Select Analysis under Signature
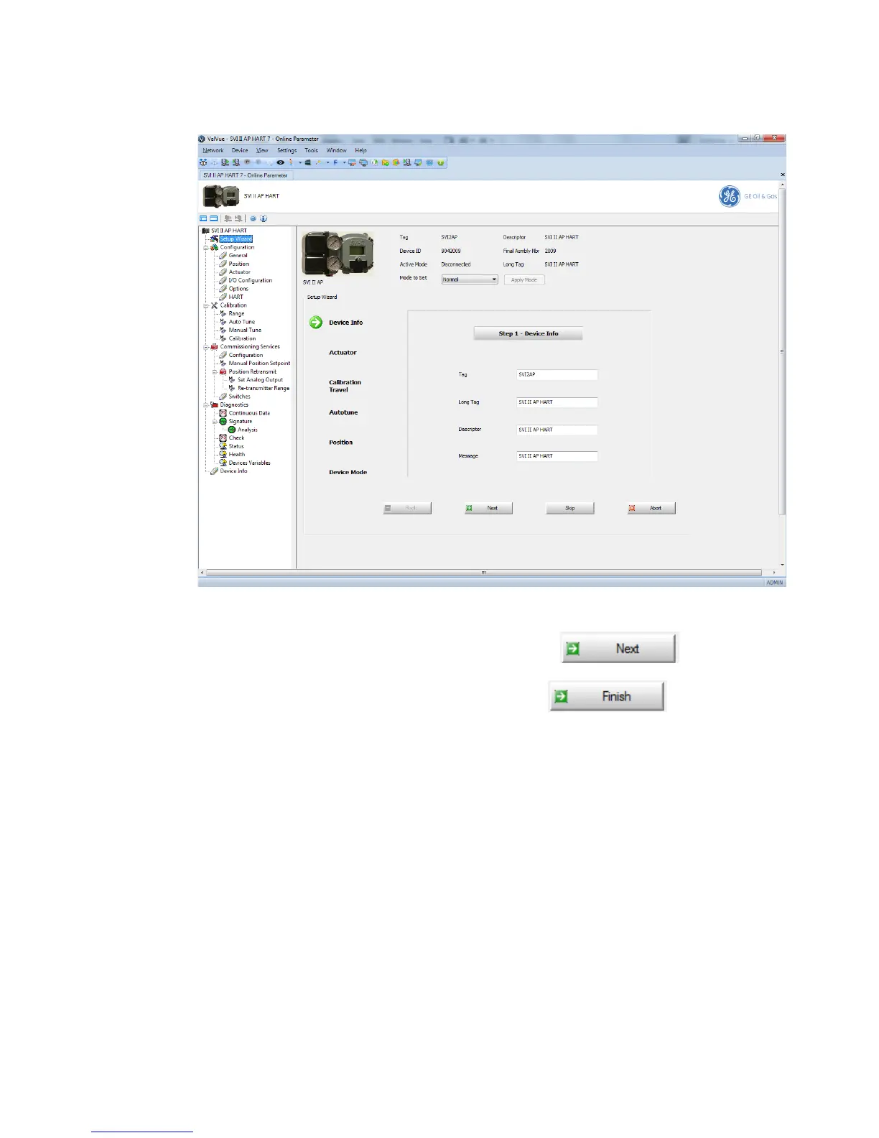Image resolution: width=879 pixels, height=1138 pixels. click(x=247, y=430)
